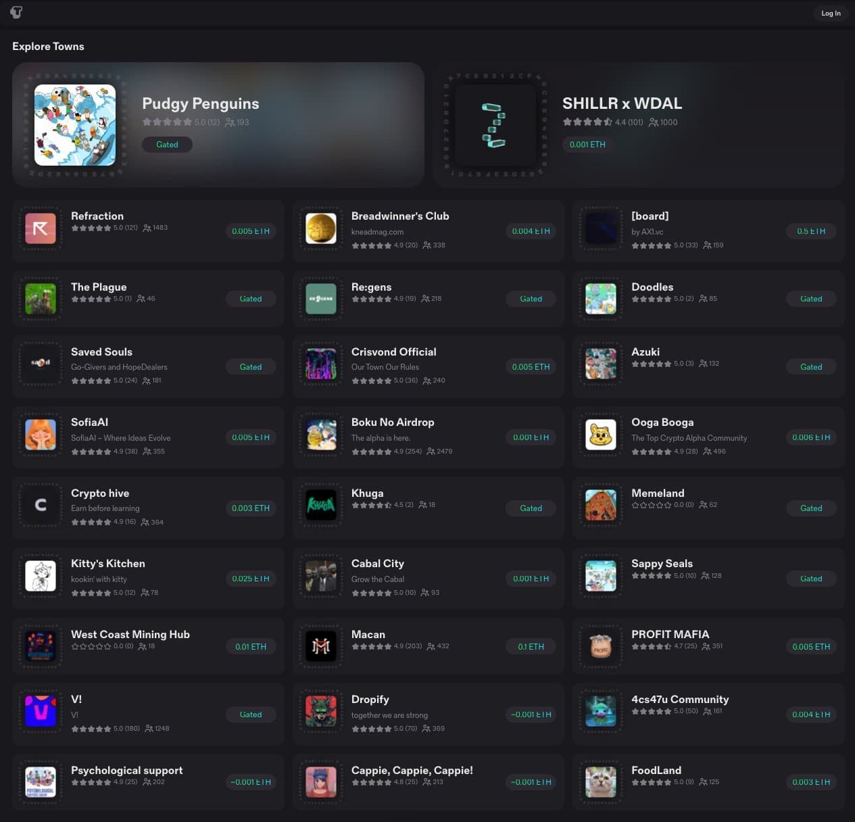Select the Breadwinner's Club gold coin icon

click(321, 228)
